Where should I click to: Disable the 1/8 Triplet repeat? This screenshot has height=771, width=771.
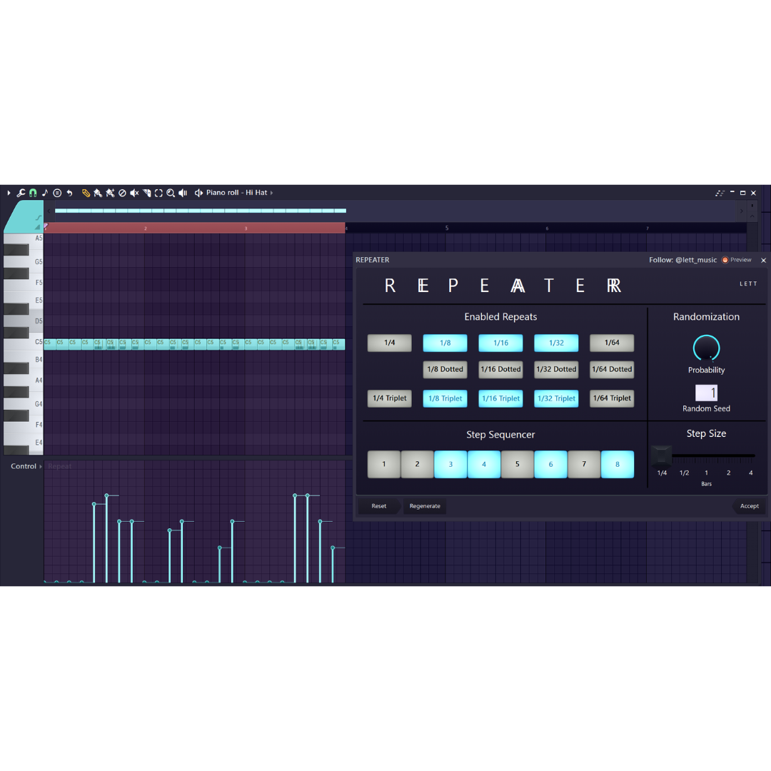445,398
